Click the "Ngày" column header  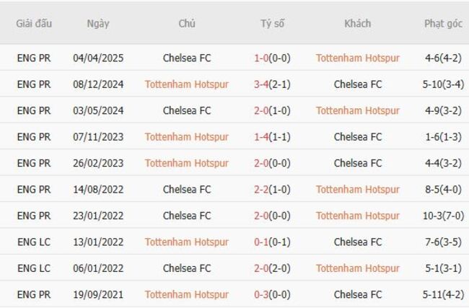(x=98, y=23)
